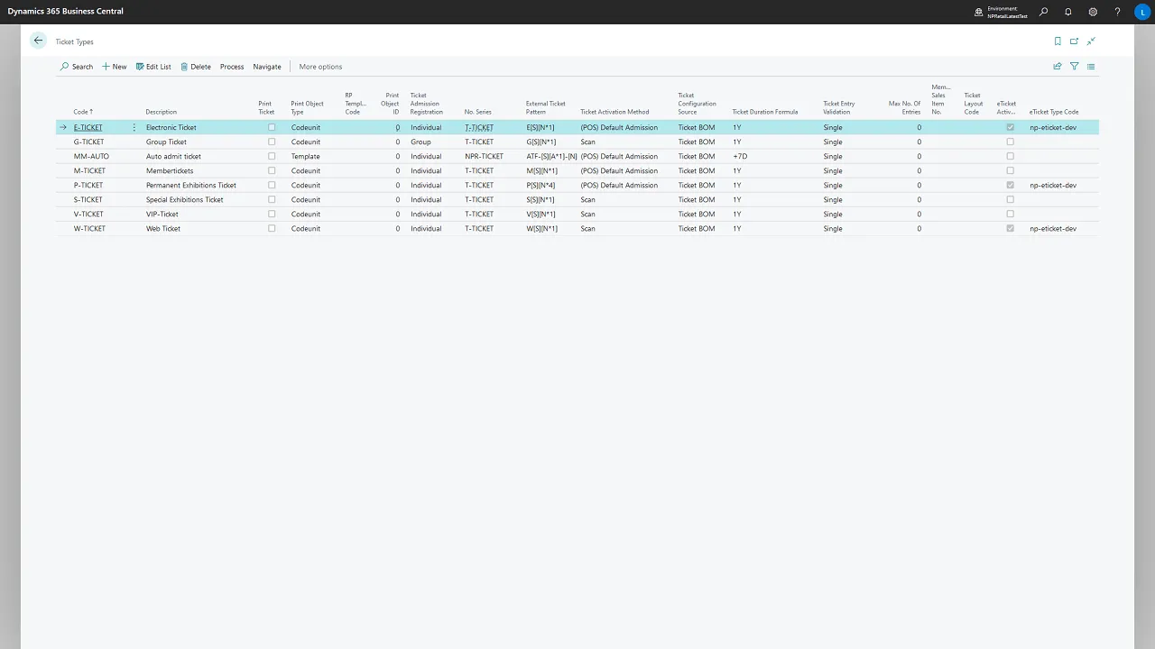The width and height of the screenshot is (1155, 649).
Task: Toggle Print Ticket for MM-AUTO
Action: coord(272,157)
